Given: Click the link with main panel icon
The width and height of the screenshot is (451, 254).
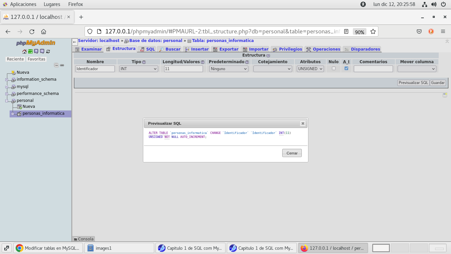Looking at the screenshot, I should (62, 65).
